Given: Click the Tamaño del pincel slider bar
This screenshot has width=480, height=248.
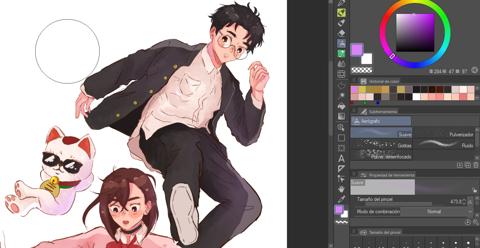Looking at the screenshot, I should (404, 204).
